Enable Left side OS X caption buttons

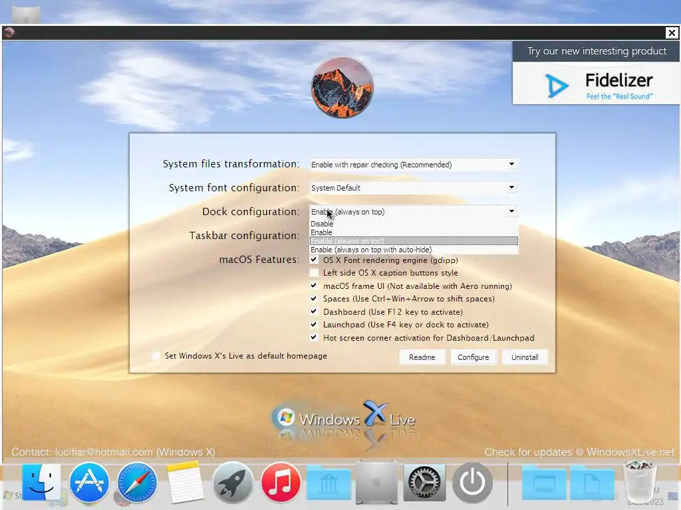pyautogui.click(x=314, y=273)
